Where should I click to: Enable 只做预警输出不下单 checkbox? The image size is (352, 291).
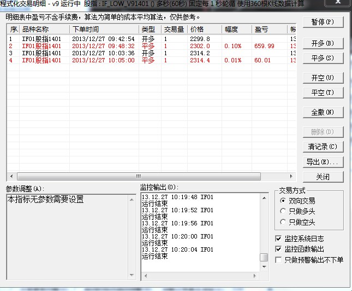click(279, 259)
